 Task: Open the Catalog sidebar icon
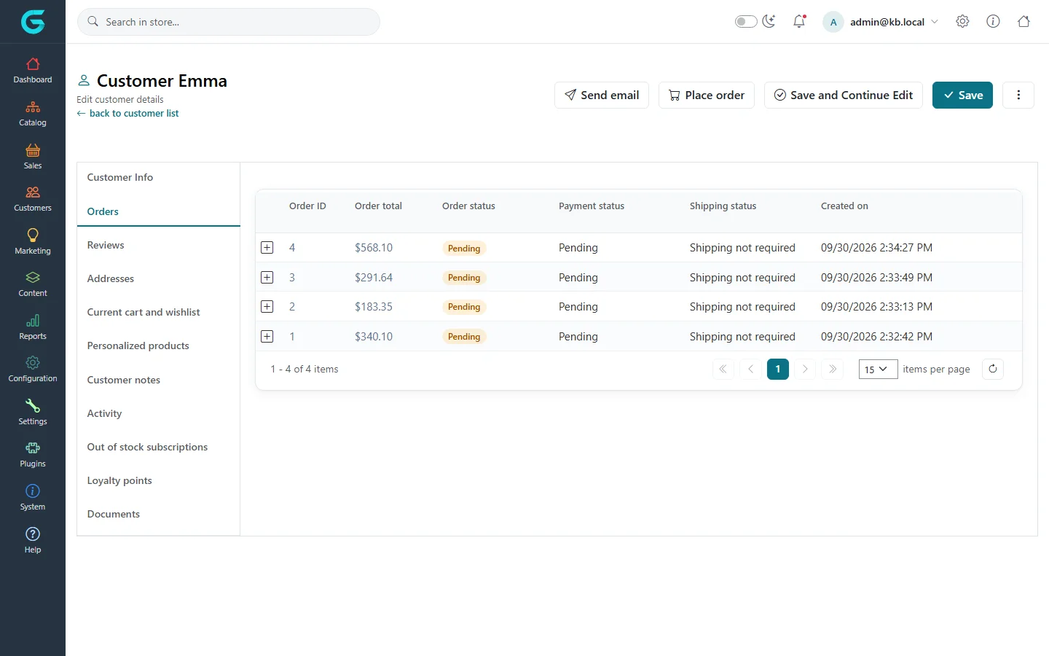tap(33, 107)
